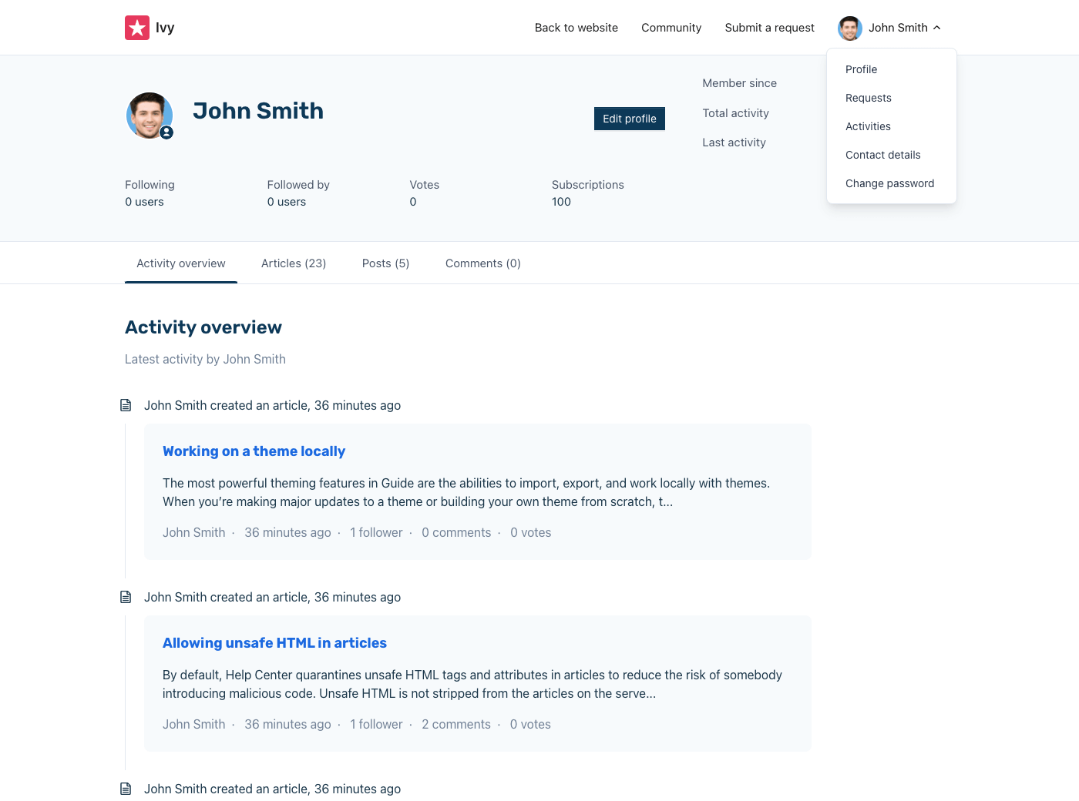Open 'Allowing unsafe HTML in articles' link

pos(274,643)
